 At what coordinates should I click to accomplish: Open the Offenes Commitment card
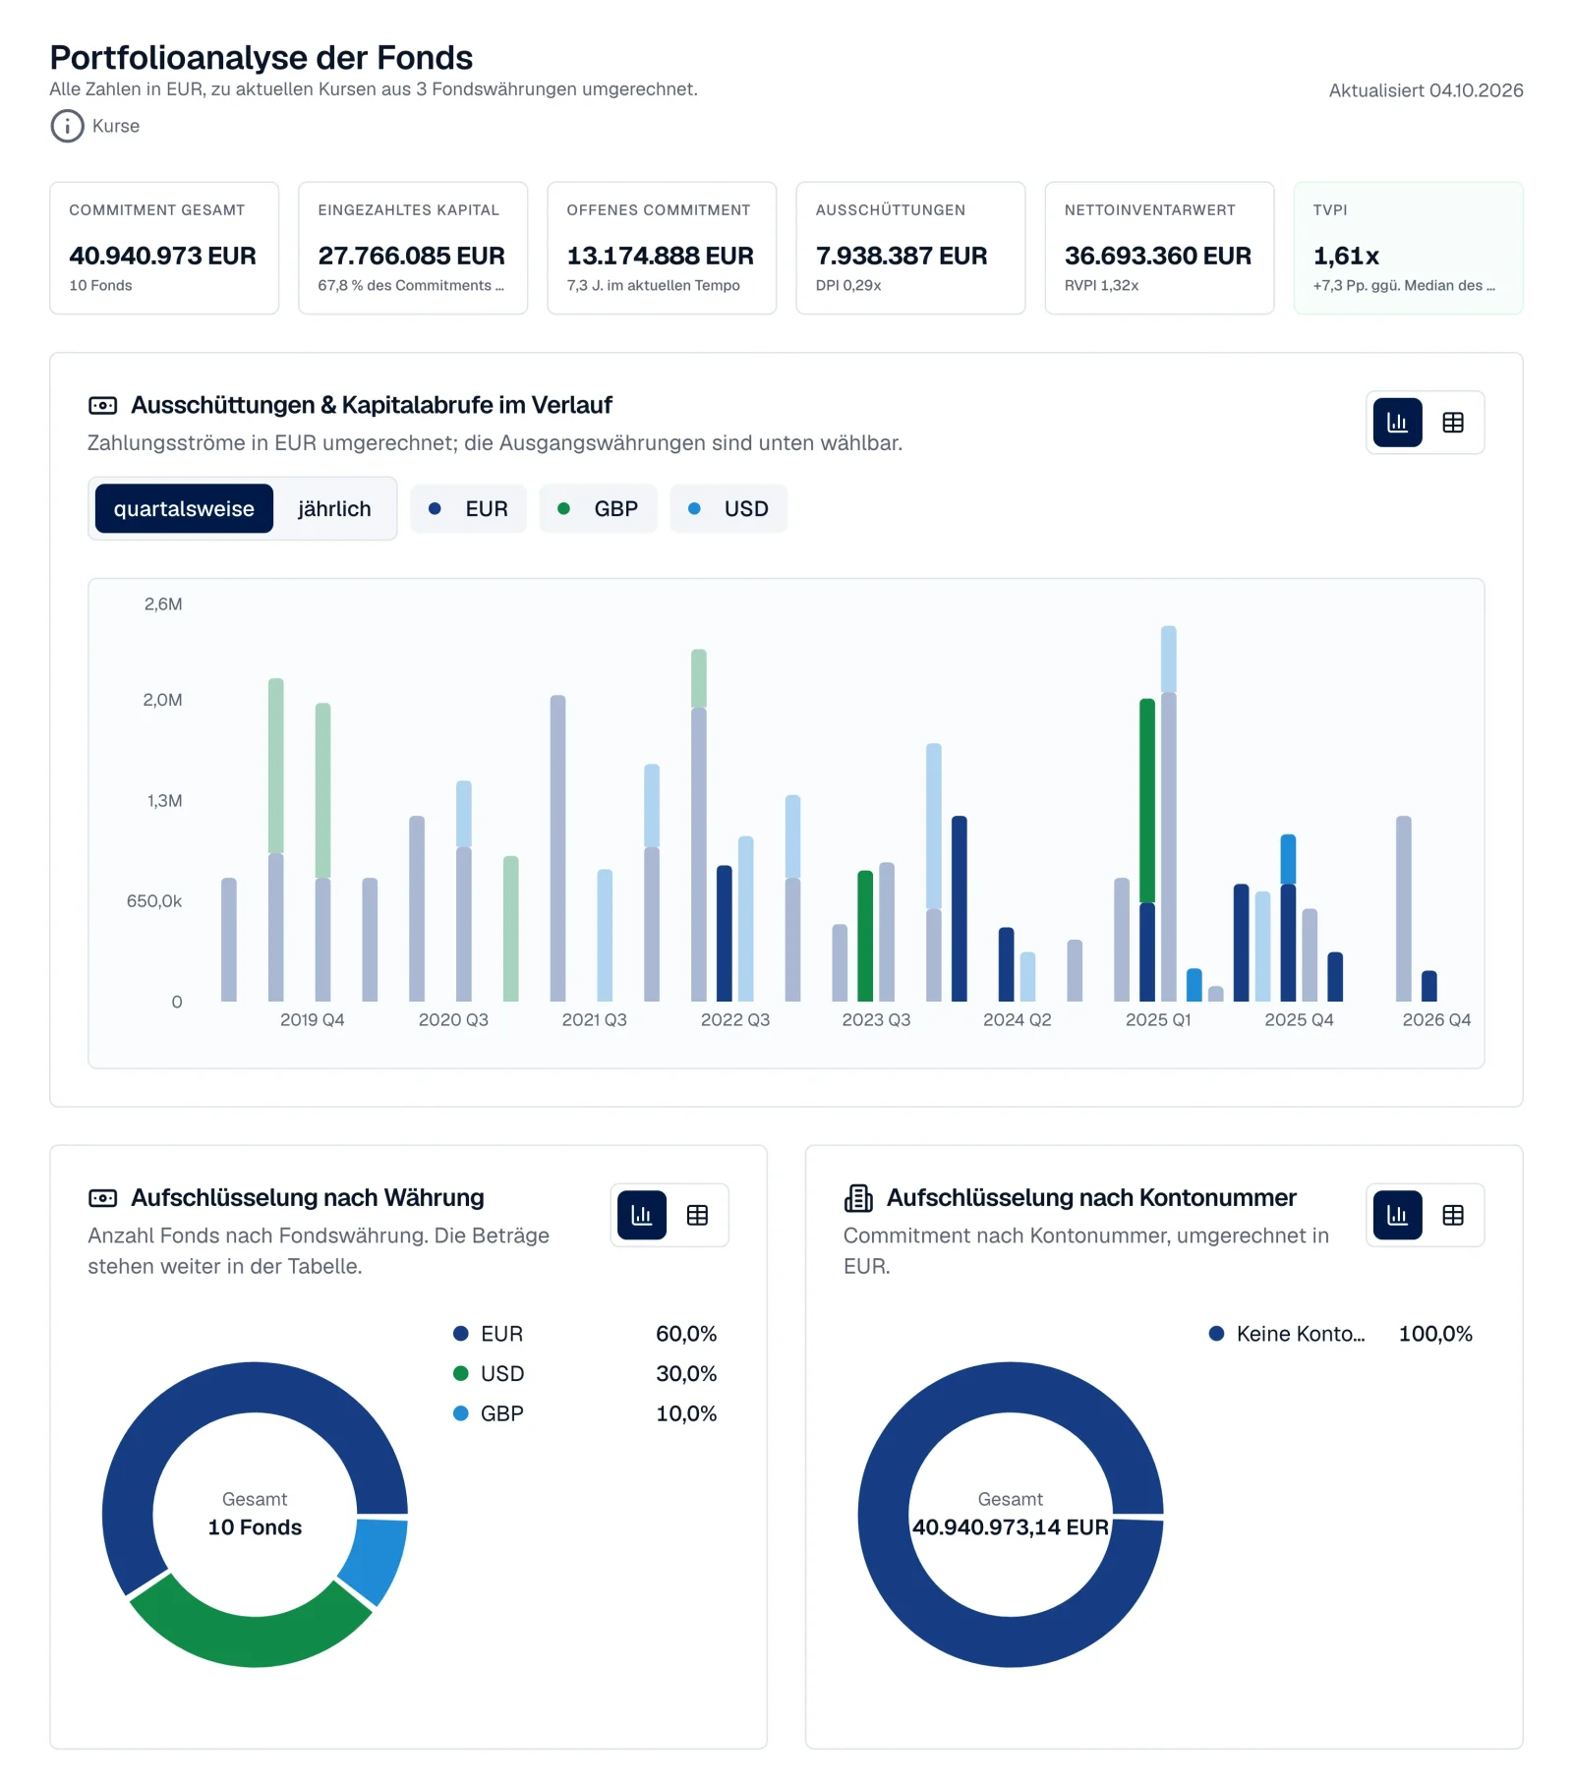[x=662, y=248]
